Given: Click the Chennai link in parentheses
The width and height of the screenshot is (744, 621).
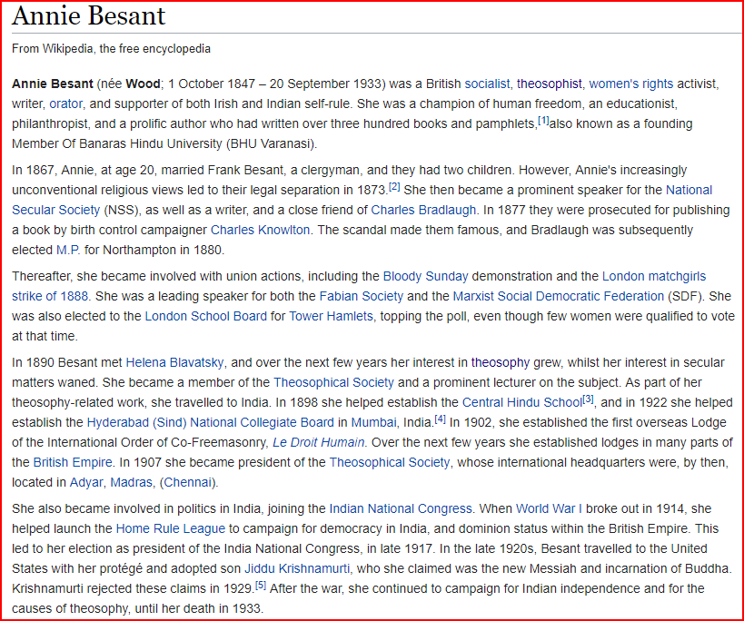Looking at the screenshot, I should (188, 482).
